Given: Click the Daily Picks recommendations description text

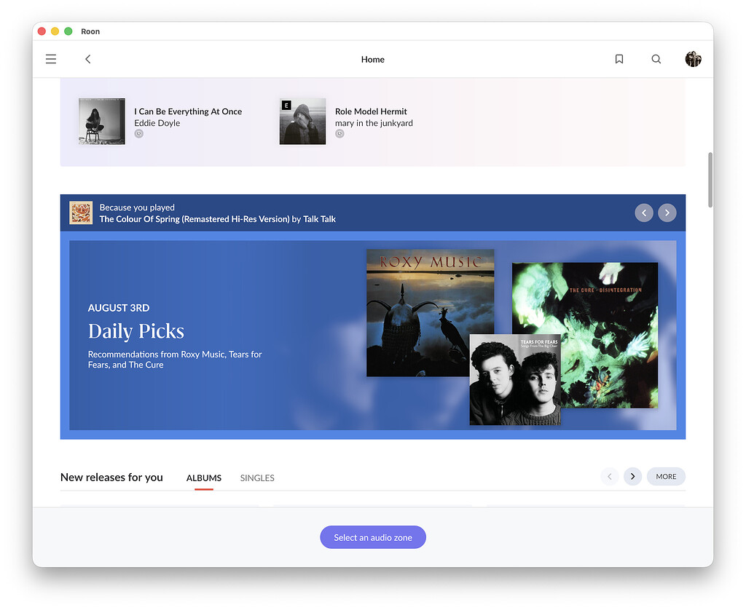Looking at the screenshot, I should (x=175, y=360).
